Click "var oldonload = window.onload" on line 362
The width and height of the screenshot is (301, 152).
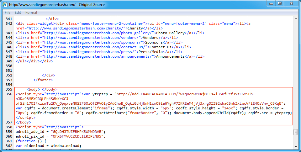coord(48,146)
